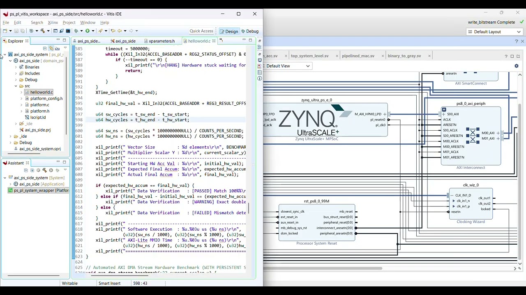Click Collapse All in Assistant panel

pos(26,170)
